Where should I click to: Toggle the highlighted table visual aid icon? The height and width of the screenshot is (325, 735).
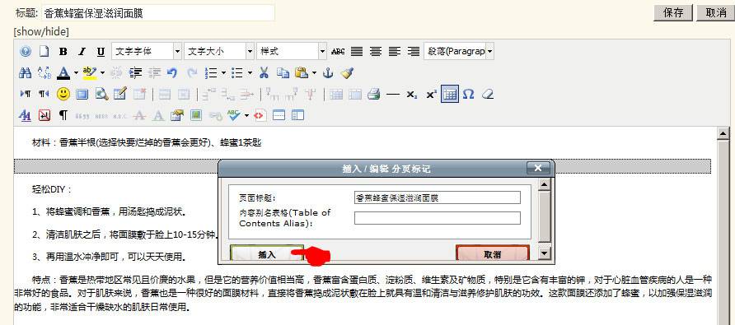pyautogui.click(x=450, y=94)
